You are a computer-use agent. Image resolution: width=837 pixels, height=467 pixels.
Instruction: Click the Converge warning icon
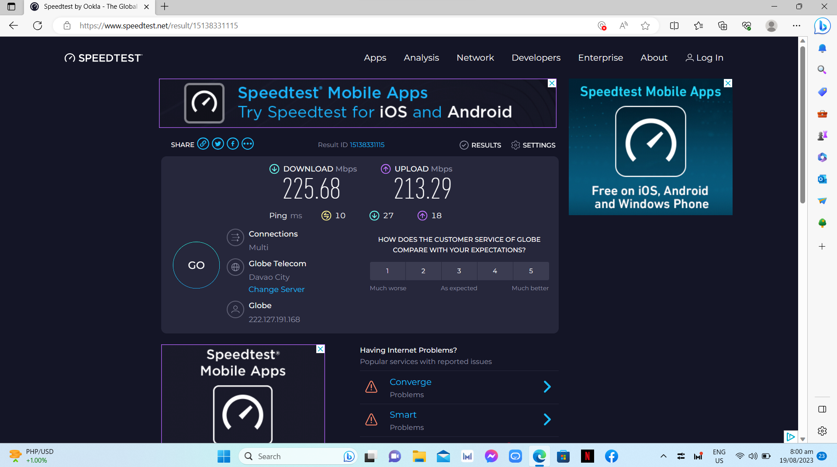pos(371,387)
